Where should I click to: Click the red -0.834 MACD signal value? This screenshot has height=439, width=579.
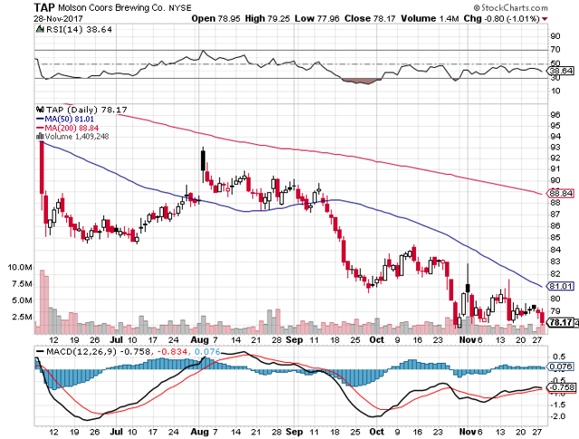172,351
